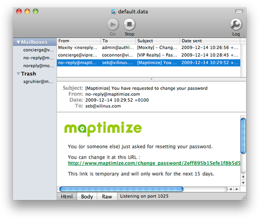Click horizontal scrollbar right arrow
259x219 pixels.
click(x=237, y=189)
